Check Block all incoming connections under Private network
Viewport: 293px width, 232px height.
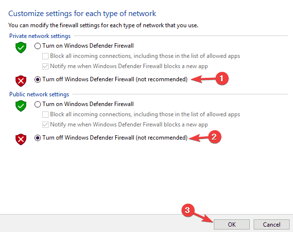(46, 56)
